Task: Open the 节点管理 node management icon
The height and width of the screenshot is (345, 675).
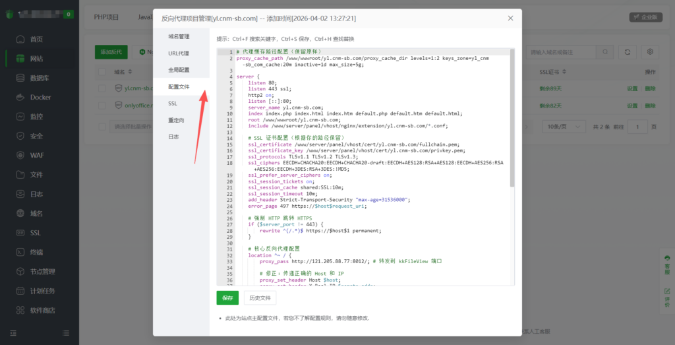Action: tap(20, 272)
